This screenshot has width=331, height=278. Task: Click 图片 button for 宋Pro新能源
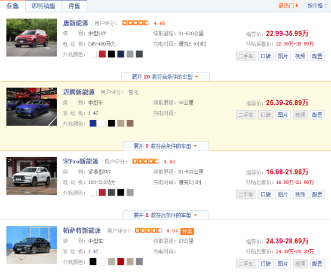coord(283,195)
